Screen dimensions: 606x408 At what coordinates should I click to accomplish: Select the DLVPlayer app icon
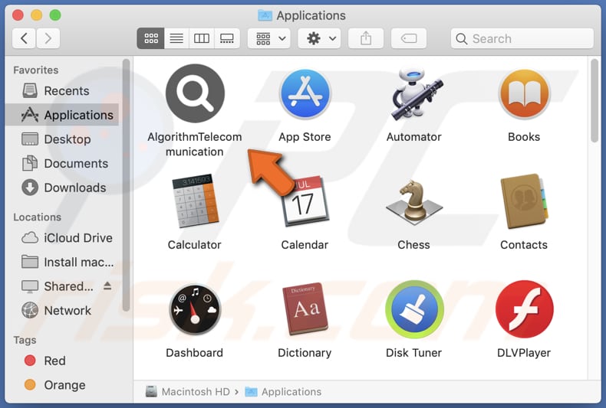[524, 309]
